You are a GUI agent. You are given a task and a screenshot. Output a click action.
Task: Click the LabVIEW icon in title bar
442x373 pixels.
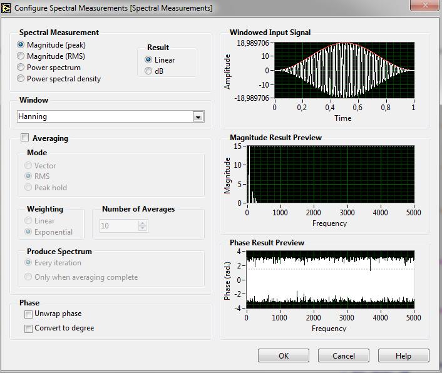(6, 8)
